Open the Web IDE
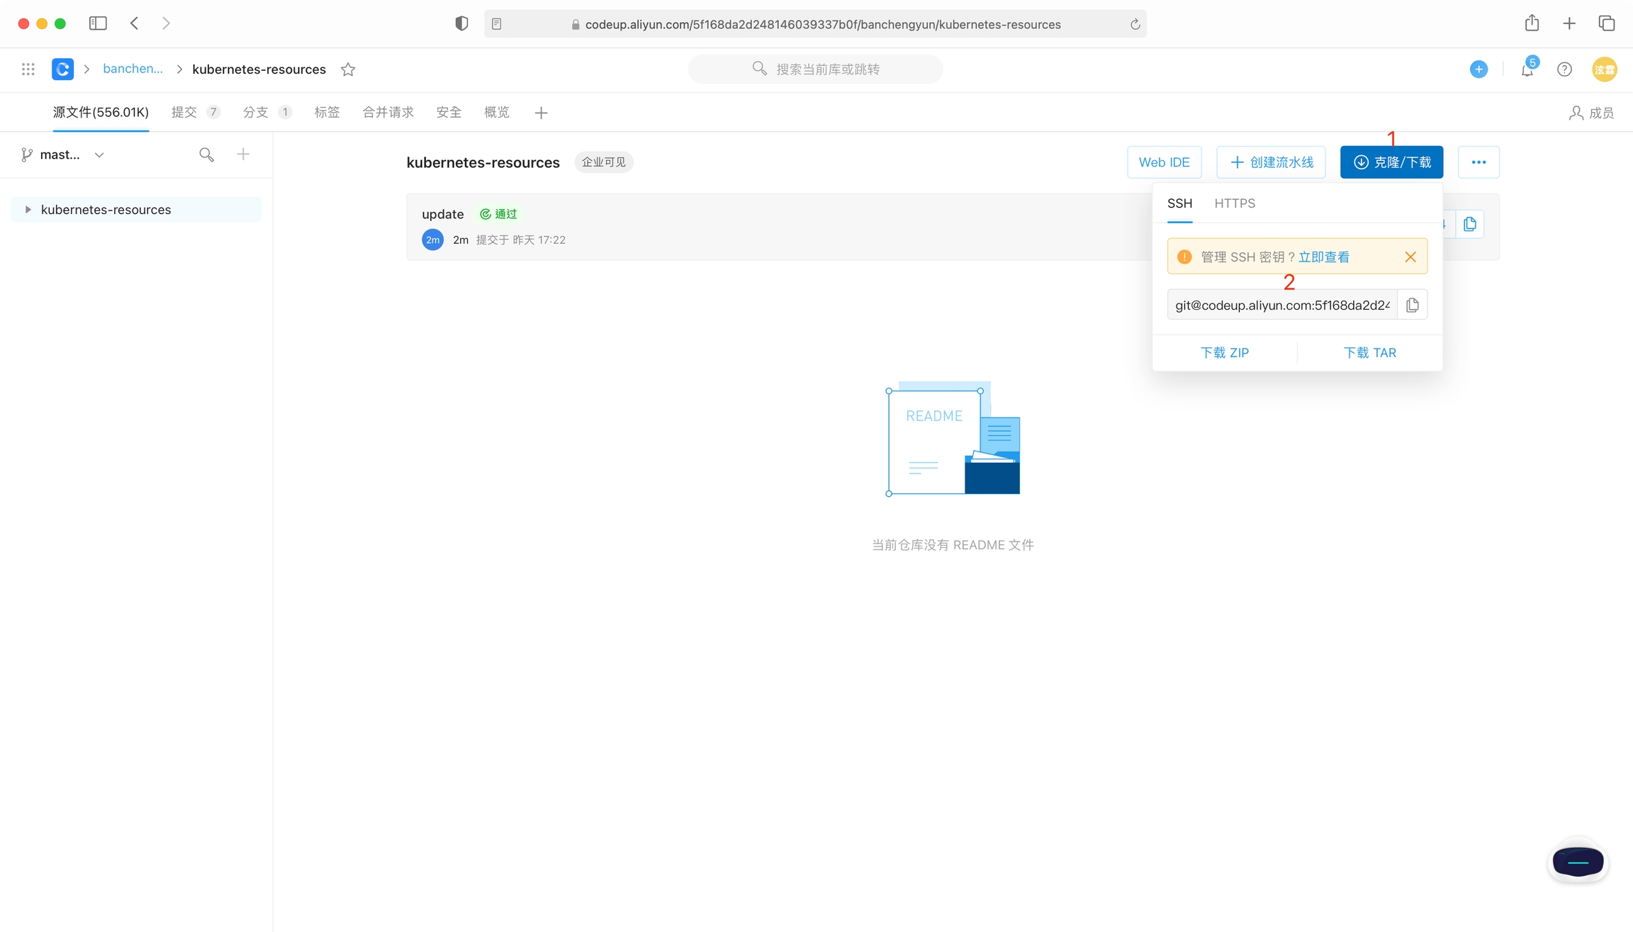1633x932 pixels. coord(1164,162)
